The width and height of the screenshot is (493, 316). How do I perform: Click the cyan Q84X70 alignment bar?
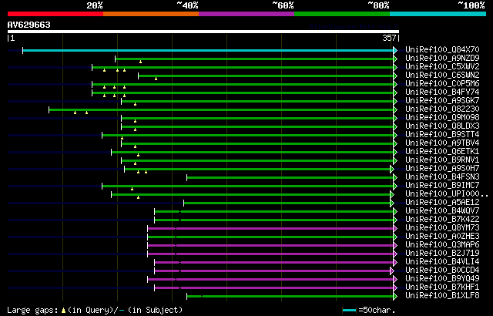(x=208, y=50)
